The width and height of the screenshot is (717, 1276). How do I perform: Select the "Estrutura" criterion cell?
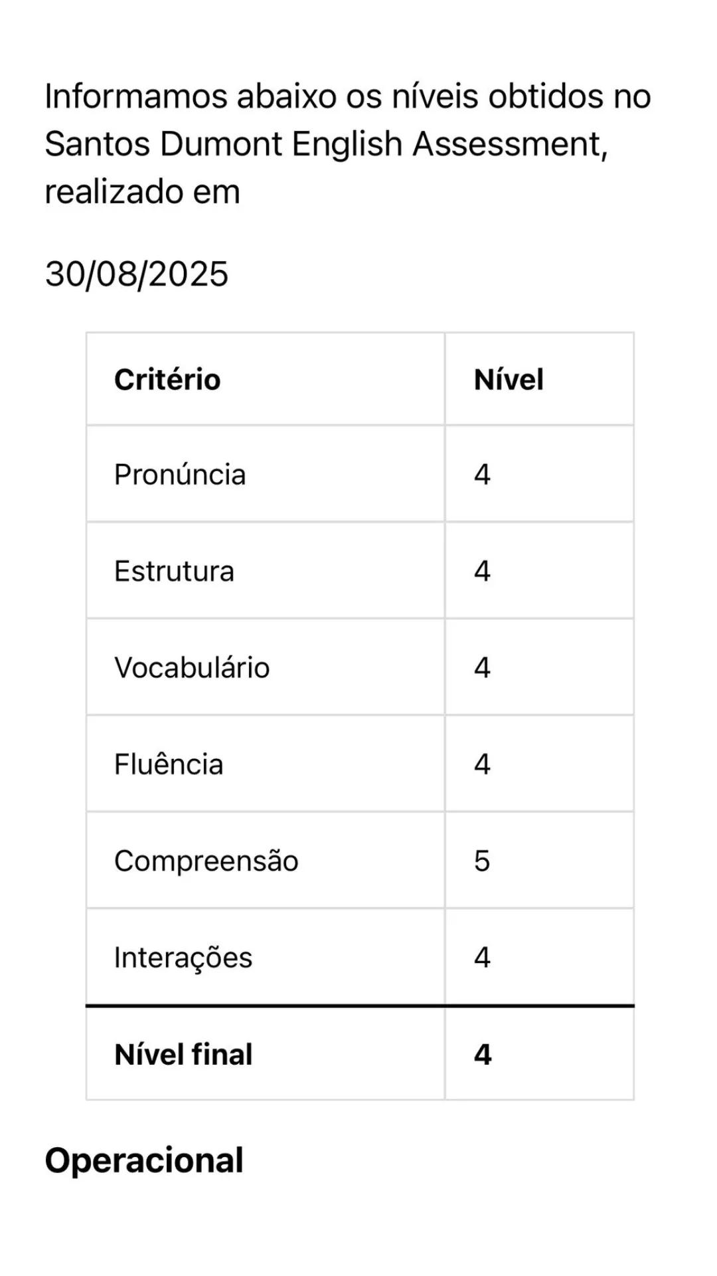click(174, 571)
